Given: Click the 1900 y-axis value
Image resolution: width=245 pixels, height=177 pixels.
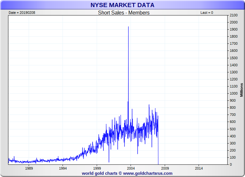Looking at the screenshot, I should [x=234, y=29].
